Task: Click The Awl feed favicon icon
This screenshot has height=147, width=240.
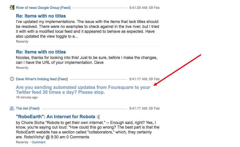Action: click(x=12, y=108)
